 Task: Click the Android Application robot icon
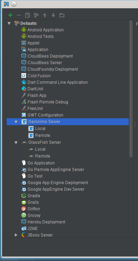point(24,30)
